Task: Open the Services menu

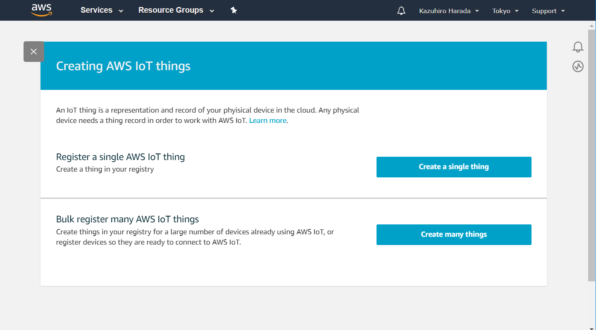Action: [x=96, y=10]
